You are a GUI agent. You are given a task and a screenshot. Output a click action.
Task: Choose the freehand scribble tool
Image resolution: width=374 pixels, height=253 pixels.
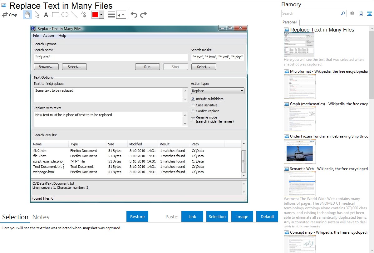pyautogui.click(x=83, y=15)
